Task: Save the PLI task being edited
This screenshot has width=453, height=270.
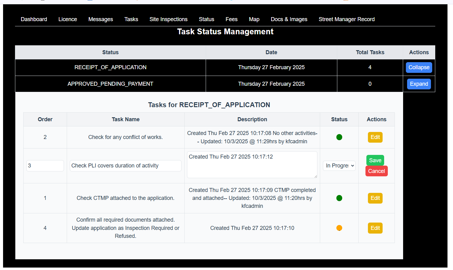Action: tap(375, 160)
